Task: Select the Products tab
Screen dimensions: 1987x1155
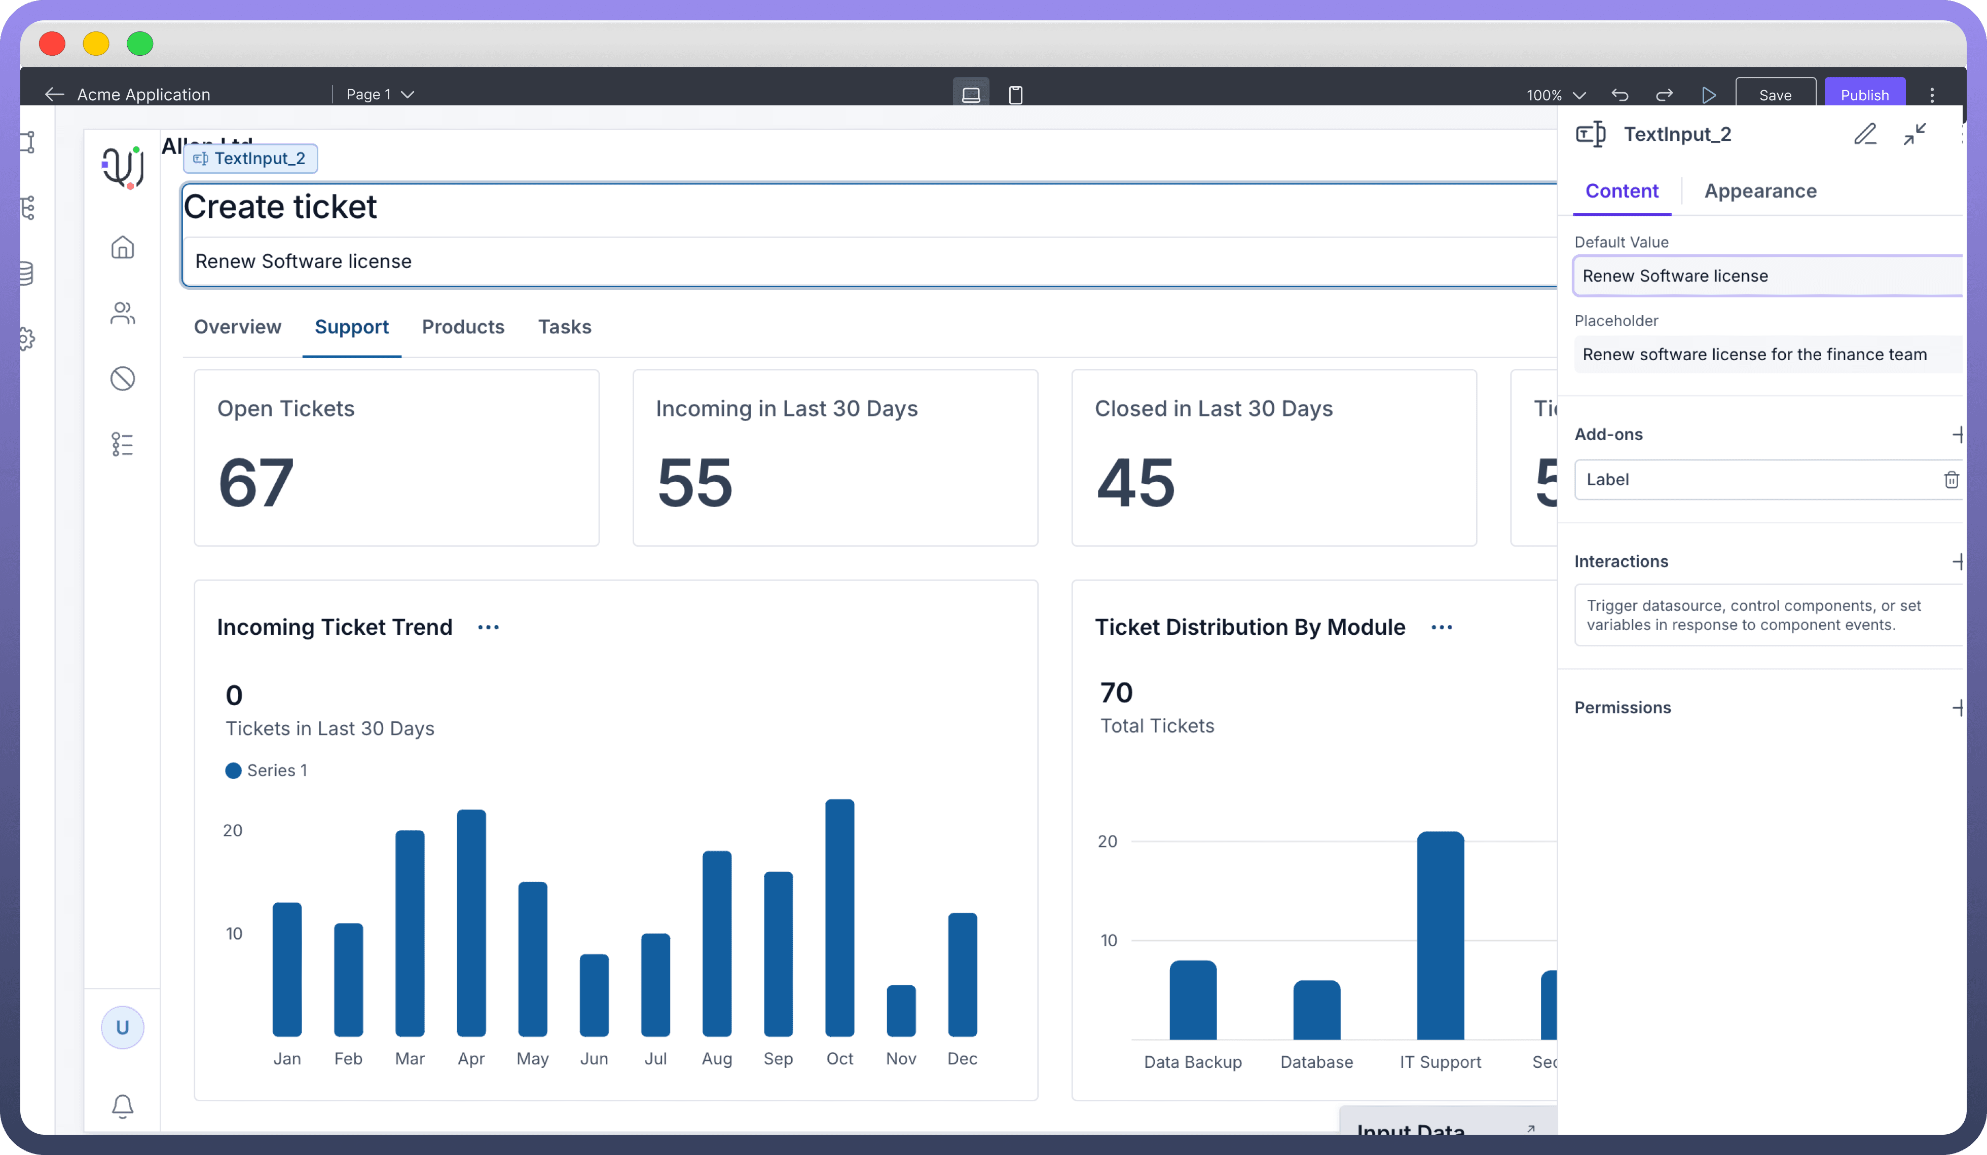Action: point(463,327)
